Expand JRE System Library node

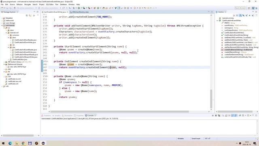coord(4,62)
